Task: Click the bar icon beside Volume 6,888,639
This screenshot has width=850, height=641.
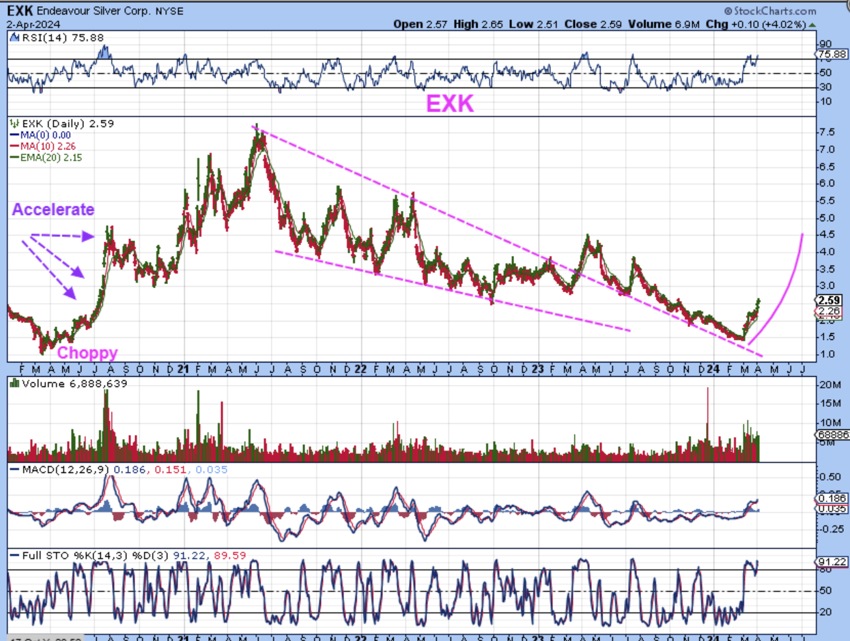Action: click(13, 384)
